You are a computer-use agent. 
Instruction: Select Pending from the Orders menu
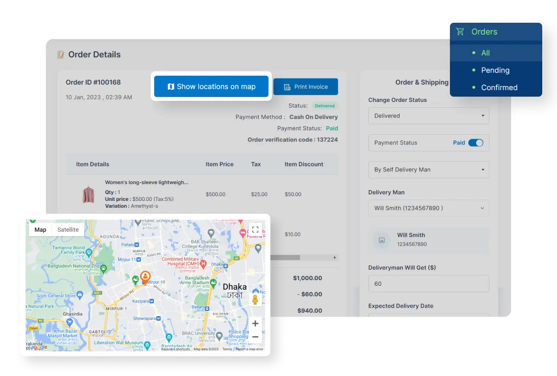495,70
